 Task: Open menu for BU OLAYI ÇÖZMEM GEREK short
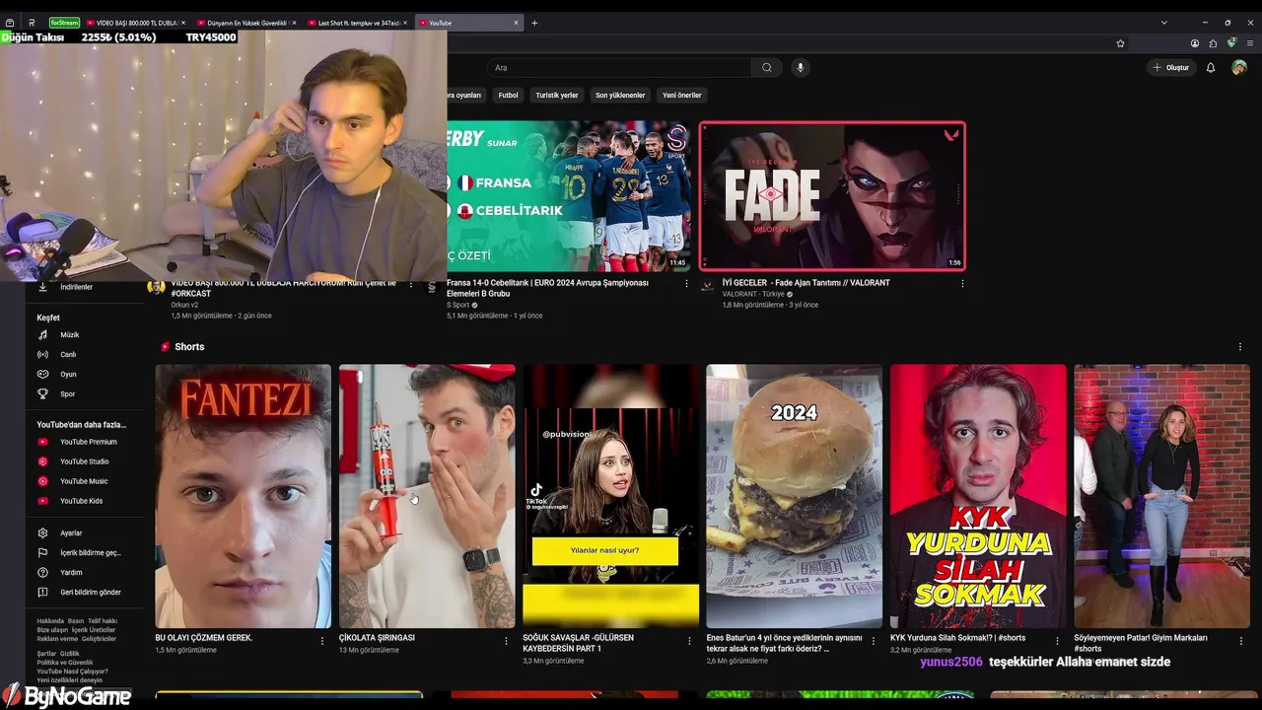point(322,641)
